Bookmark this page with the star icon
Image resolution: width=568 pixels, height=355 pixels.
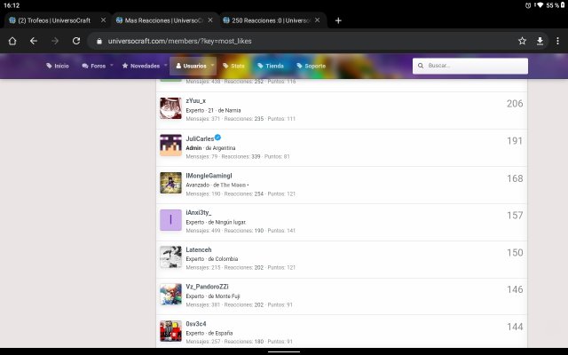coord(521,41)
